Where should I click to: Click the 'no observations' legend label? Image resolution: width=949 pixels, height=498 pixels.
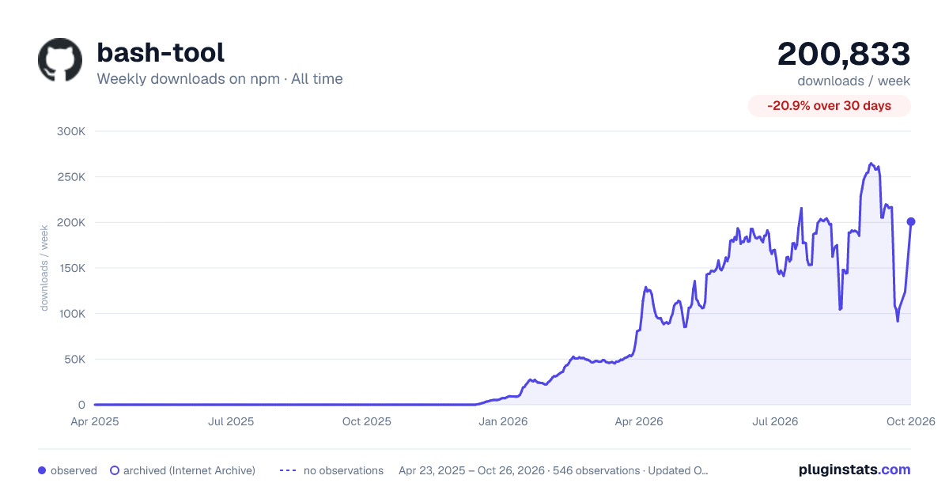coord(343,470)
